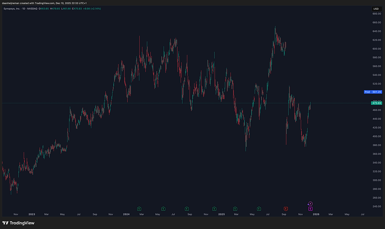Click the green earnings marker after May 2025
This screenshot has width=385, height=229.
point(259,209)
